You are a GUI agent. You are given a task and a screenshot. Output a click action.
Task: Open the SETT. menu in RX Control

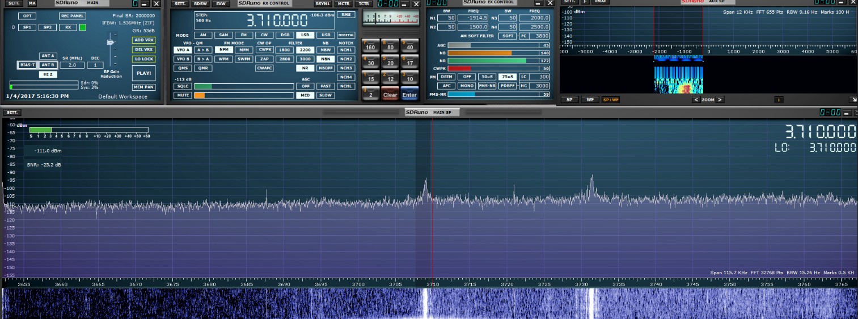click(180, 3)
